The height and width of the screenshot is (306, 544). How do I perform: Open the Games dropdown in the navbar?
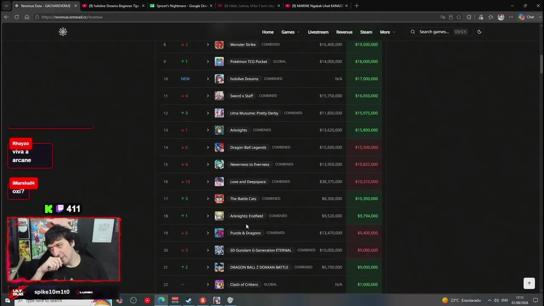click(290, 32)
